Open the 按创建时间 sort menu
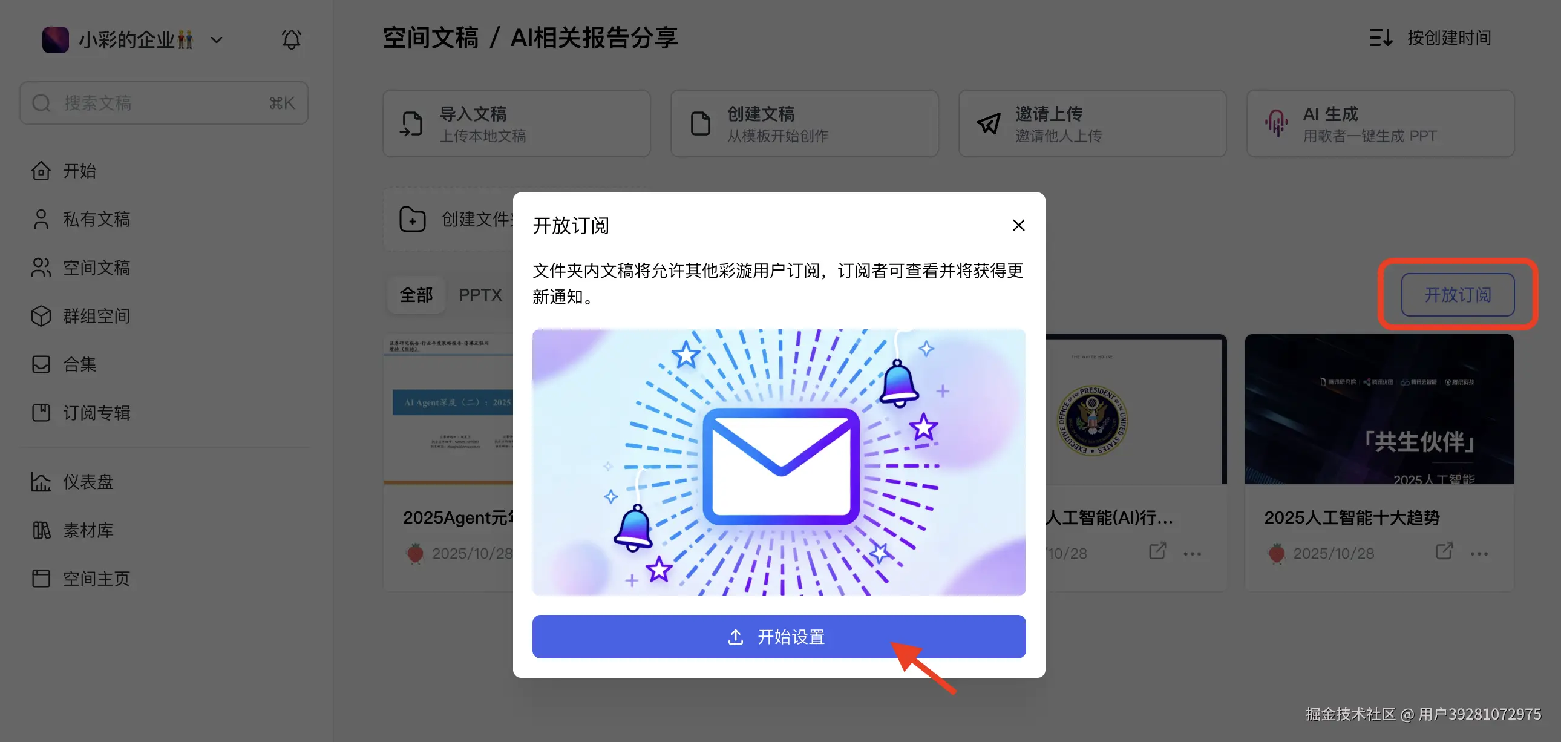This screenshot has width=1561, height=742. coord(1430,38)
